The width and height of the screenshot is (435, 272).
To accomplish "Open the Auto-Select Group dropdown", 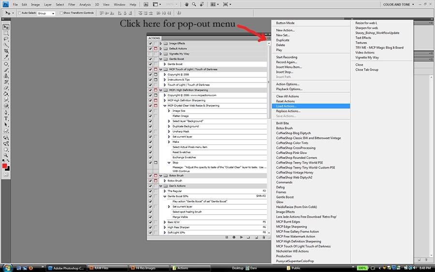I will [46, 13].
